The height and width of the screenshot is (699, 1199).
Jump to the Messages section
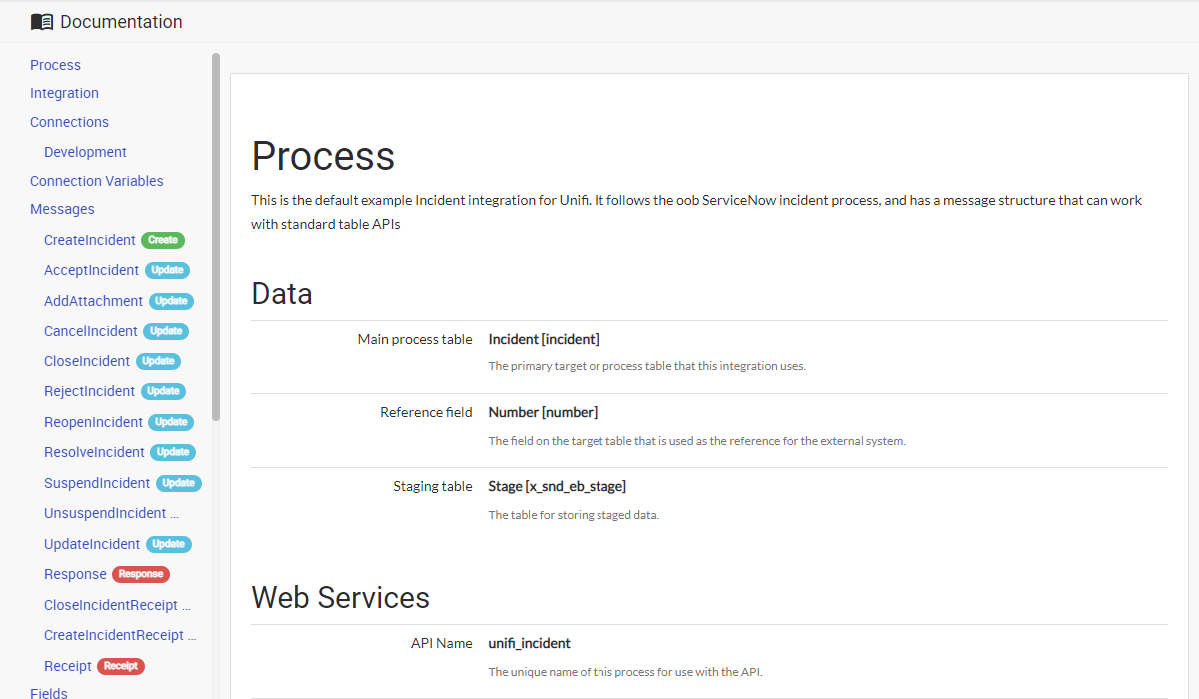(62, 209)
